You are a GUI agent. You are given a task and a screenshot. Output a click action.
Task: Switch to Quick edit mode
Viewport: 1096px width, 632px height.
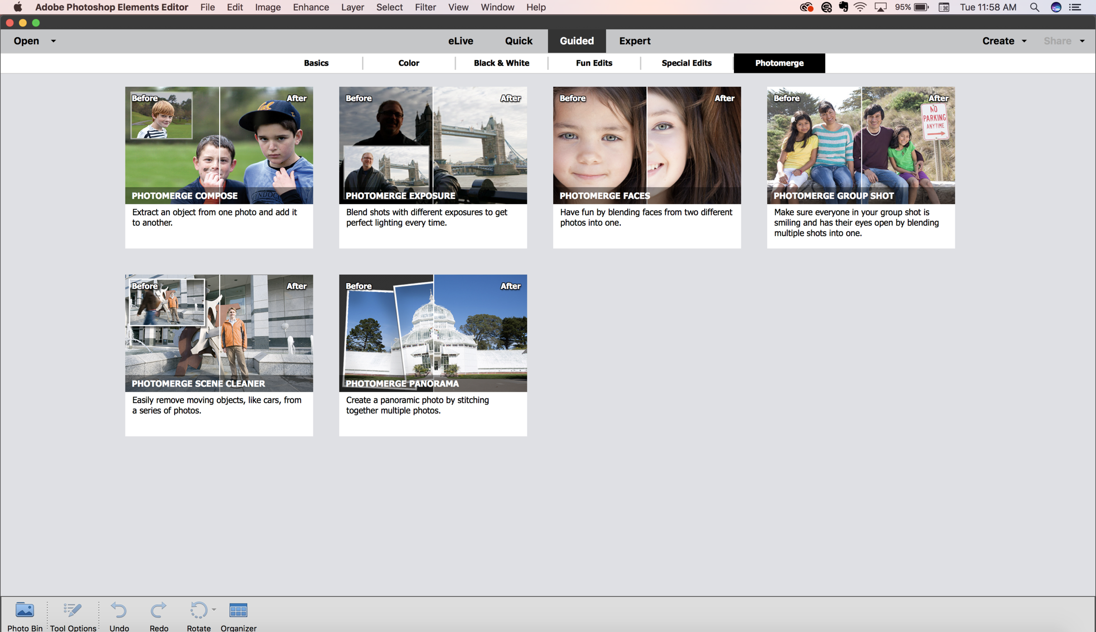click(519, 41)
